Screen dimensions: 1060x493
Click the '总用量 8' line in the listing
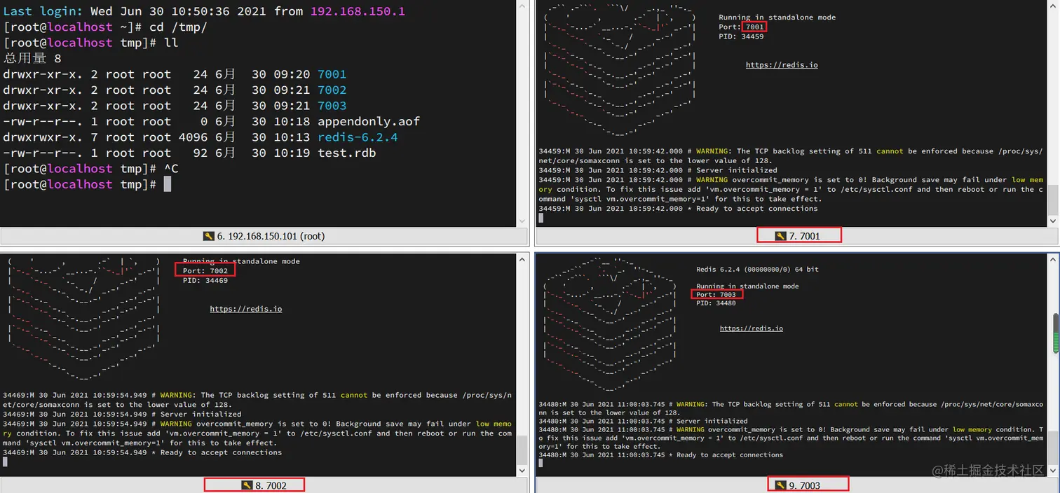[33, 58]
